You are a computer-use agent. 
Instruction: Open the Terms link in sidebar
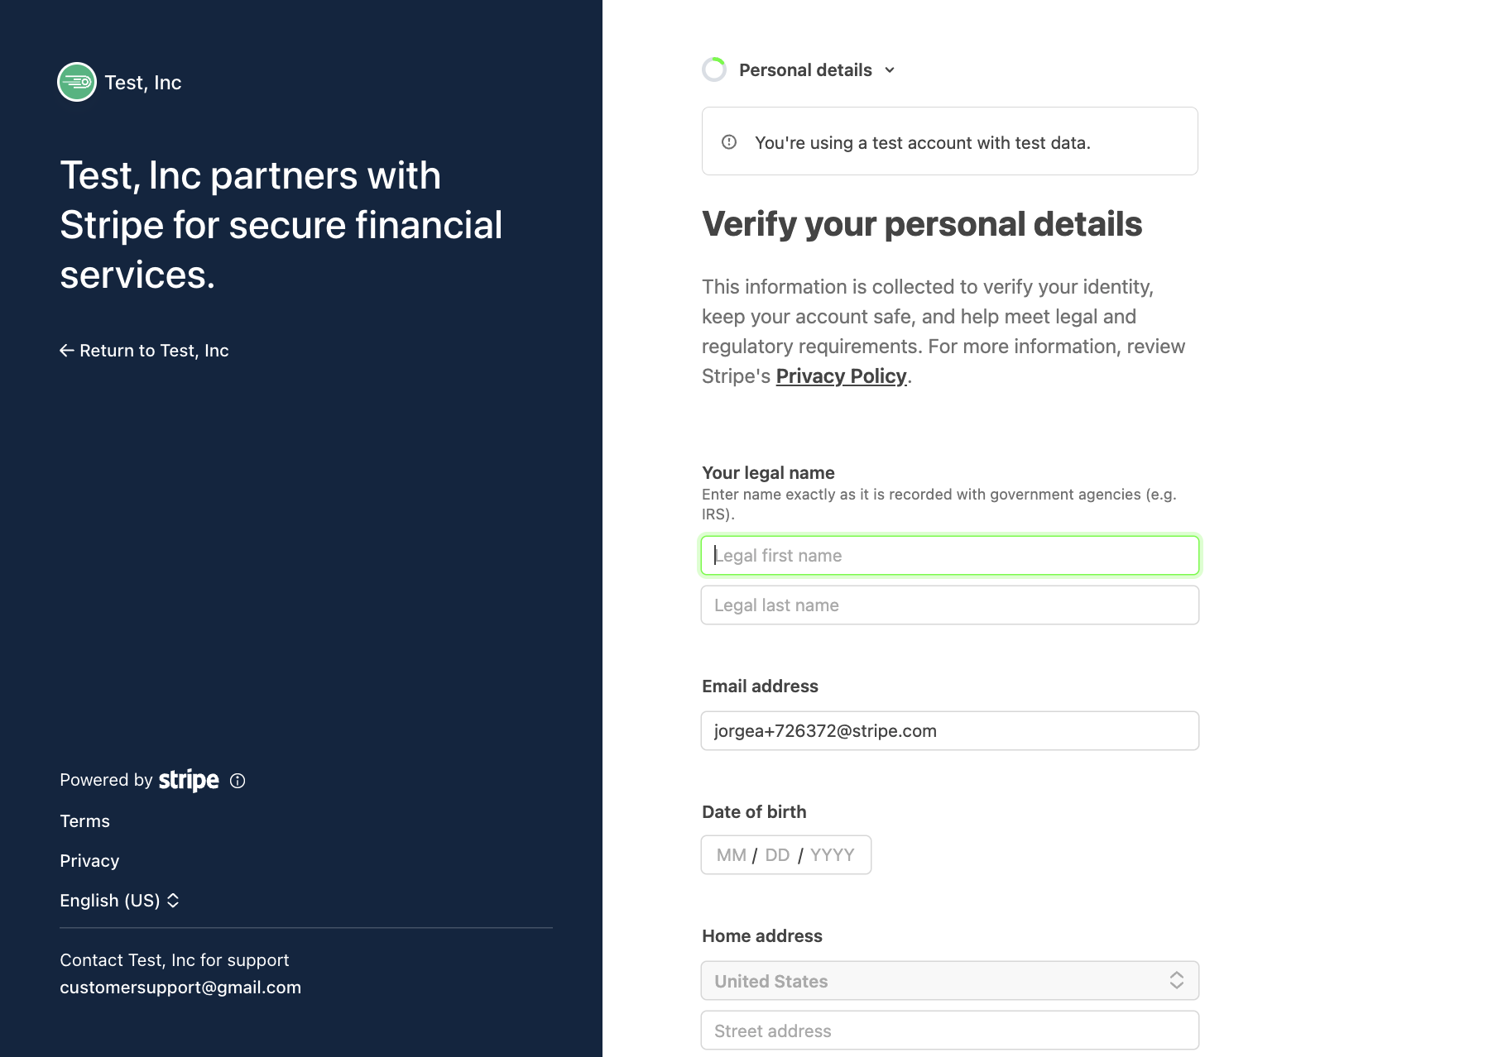tap(84, 821)
